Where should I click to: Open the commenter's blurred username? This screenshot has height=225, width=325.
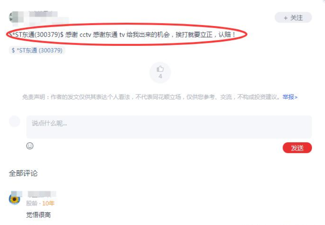click(x=42, y=194)
